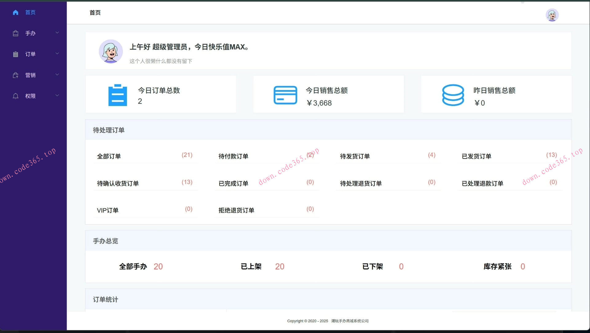Screen dimensions: 590x333
Task: Select the marketing icon beside 营销
Action: (16, 75)
